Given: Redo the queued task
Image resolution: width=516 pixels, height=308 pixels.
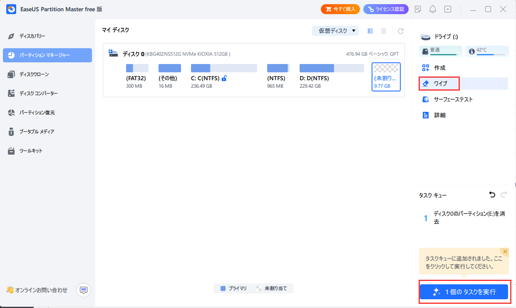Looking at the screenshot, I should coord(504,195).
